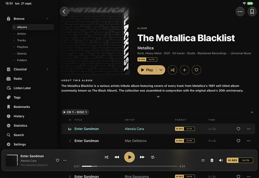The image size is (259, 178).
Task: Favorite Mac DeMarco's Enter Sandman track
Action: (x=238, y=141)
